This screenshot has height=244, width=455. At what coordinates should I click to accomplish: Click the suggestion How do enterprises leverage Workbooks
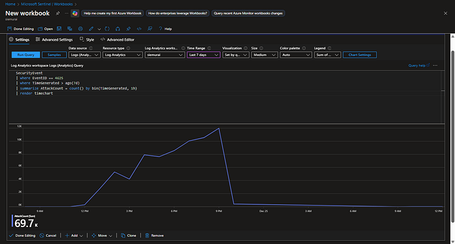tap(177, 14)
